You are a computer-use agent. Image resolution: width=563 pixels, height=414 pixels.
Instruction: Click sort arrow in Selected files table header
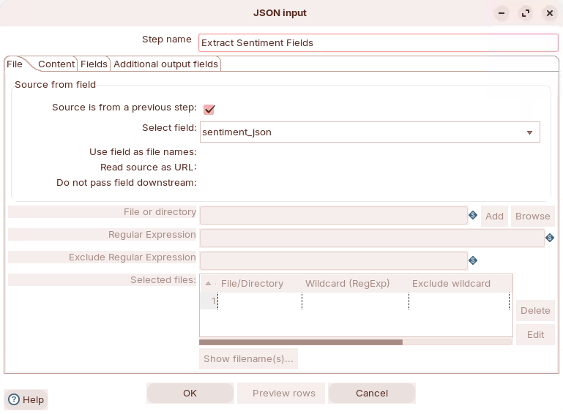[209, 284]
